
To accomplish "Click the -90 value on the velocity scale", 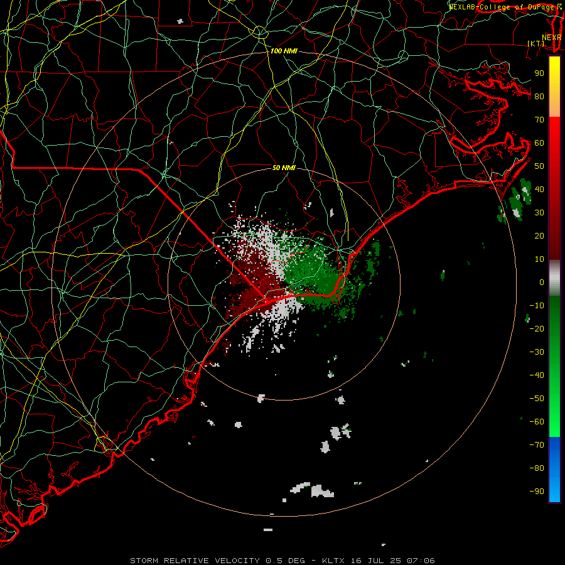I will click(537, 492).
